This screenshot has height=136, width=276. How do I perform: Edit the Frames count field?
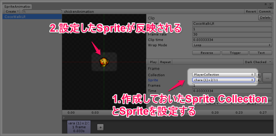pos(232,86)
